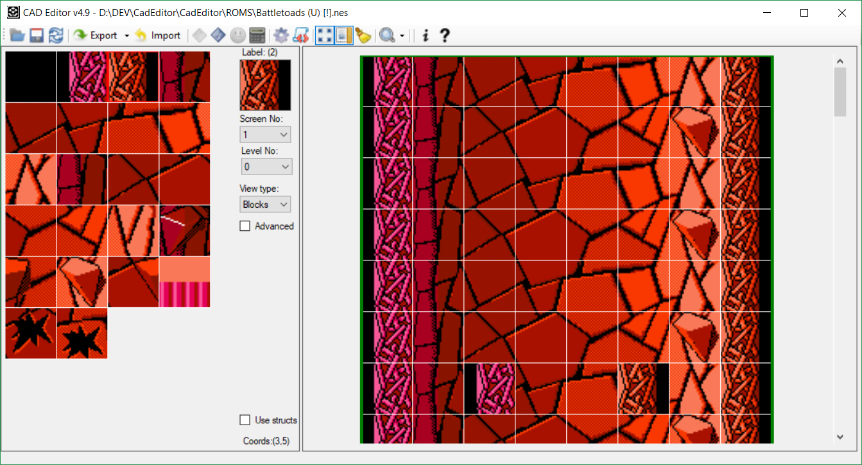Click the grey smiley face toolbar icon
Viewport: 862px width, 465px height.
click(x=237, y=35)
